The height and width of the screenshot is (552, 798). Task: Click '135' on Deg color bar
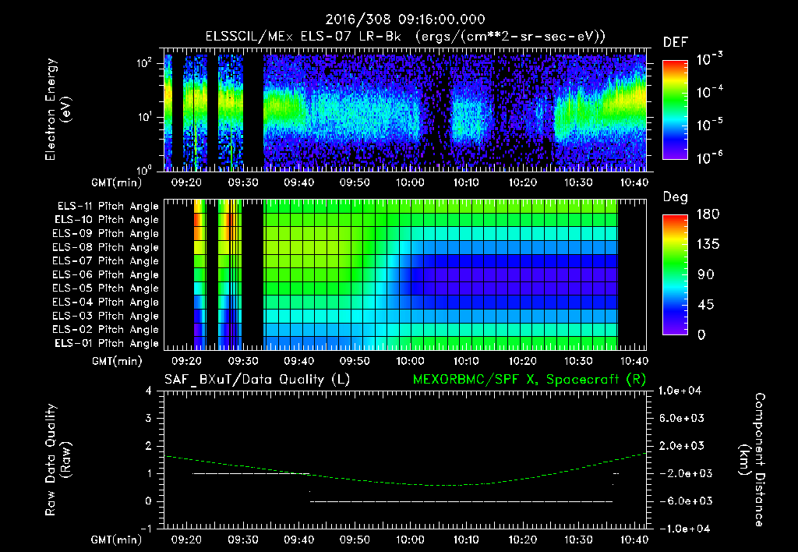(x=708, y=245)
